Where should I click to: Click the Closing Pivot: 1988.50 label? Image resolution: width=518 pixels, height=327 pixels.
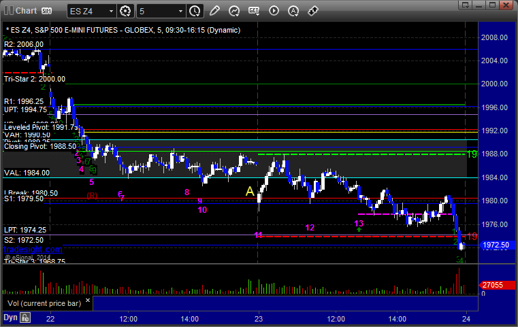coord(40,146)
